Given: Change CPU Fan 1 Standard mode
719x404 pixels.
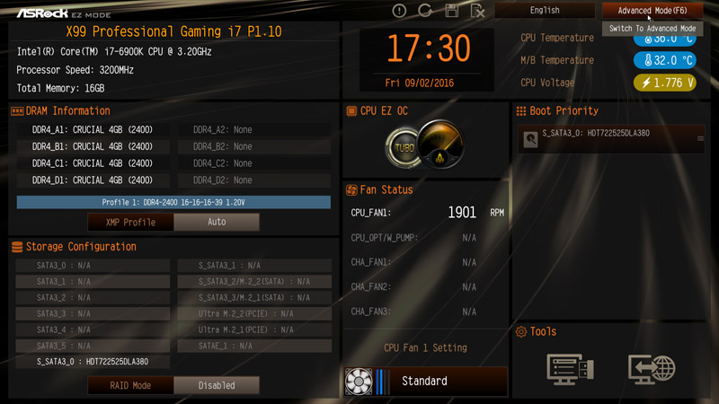Looking at the screenshot, I should click(425, 381).
